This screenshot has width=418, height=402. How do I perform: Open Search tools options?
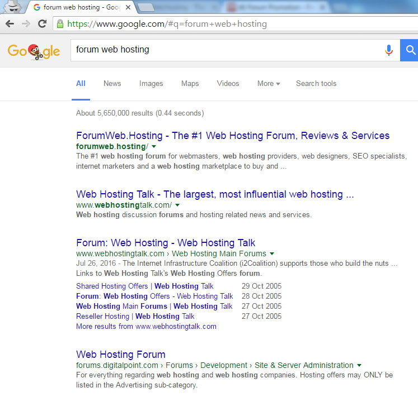316,84
